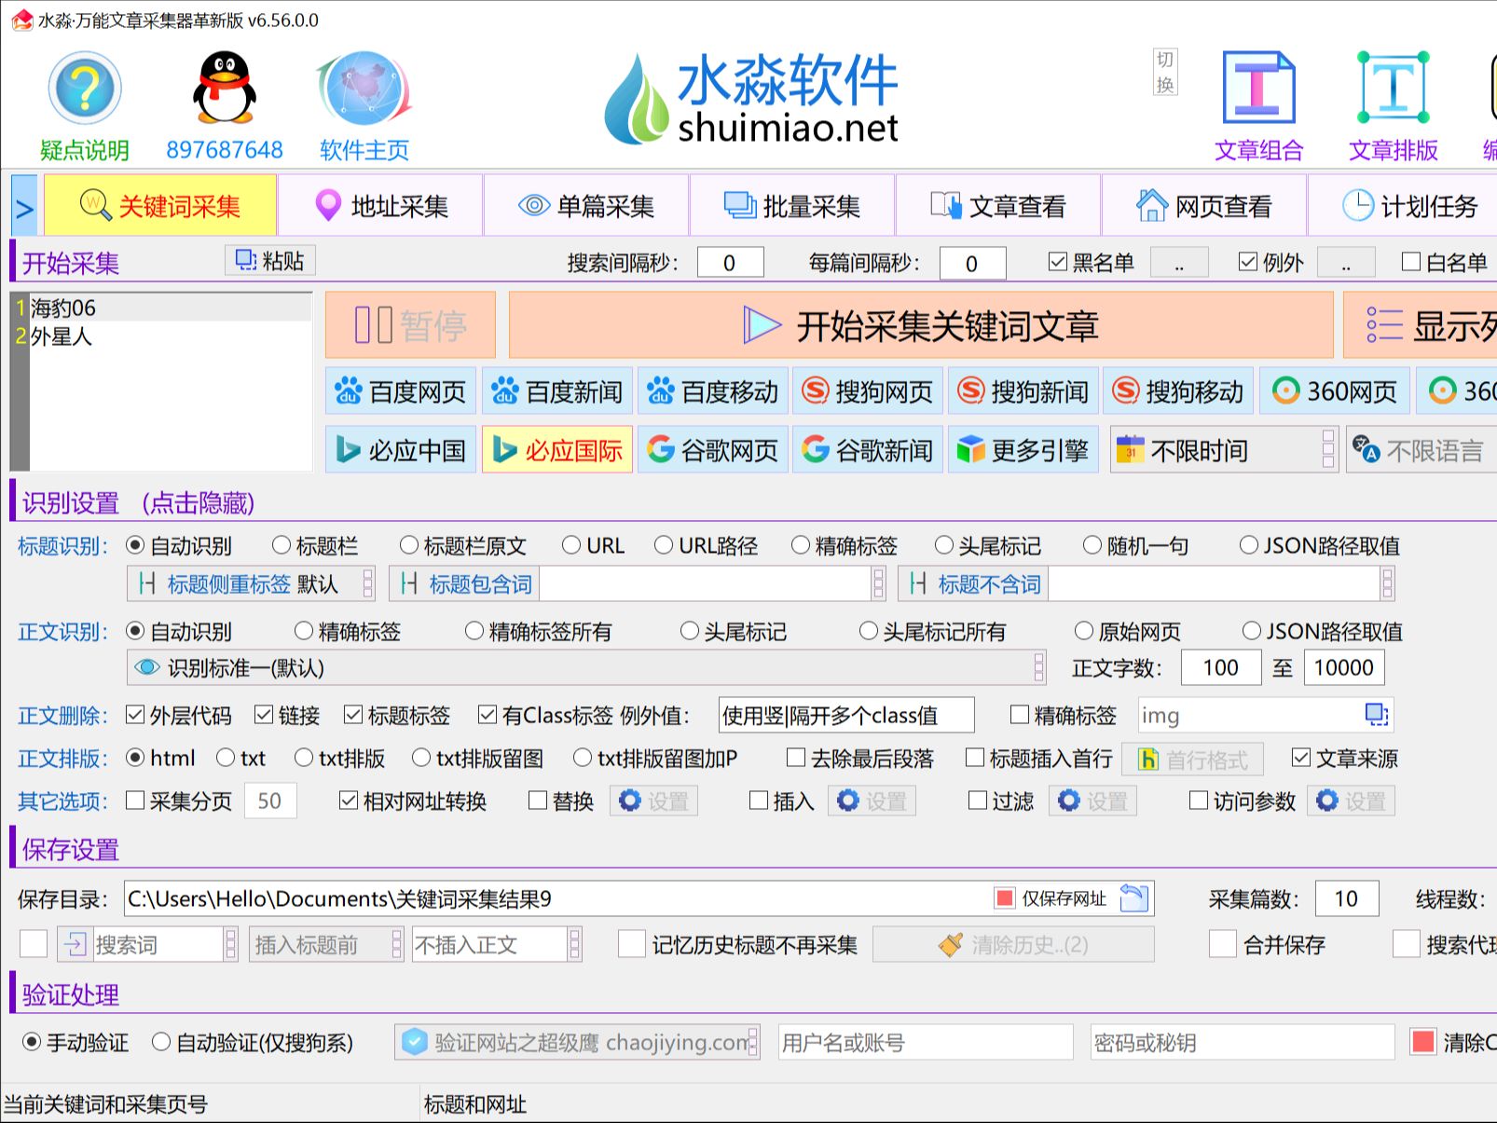Toggle 外层代码 deletion checkbox
Screen dimensions: 1497x1123
(135, 715)
